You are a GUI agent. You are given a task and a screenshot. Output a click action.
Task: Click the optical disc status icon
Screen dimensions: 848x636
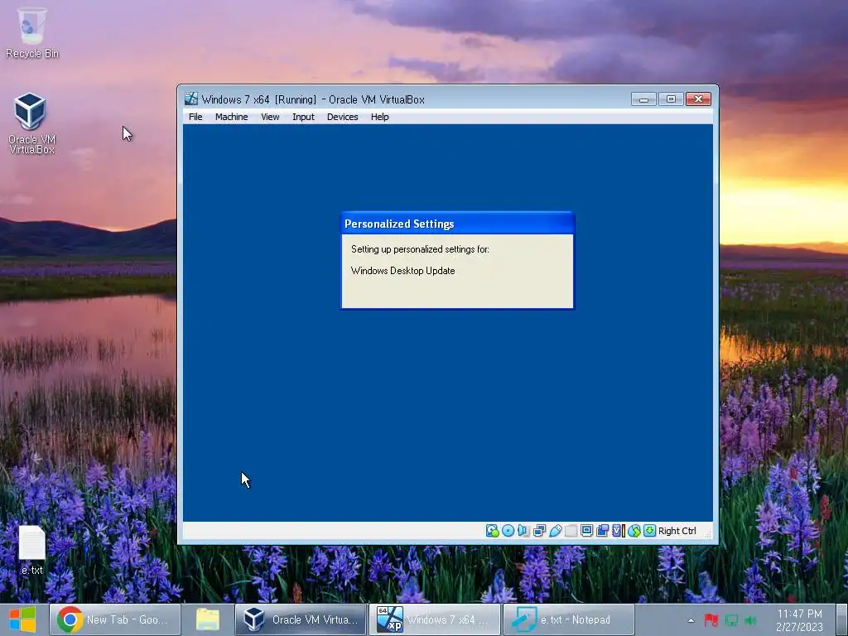(x=508, y=531)
